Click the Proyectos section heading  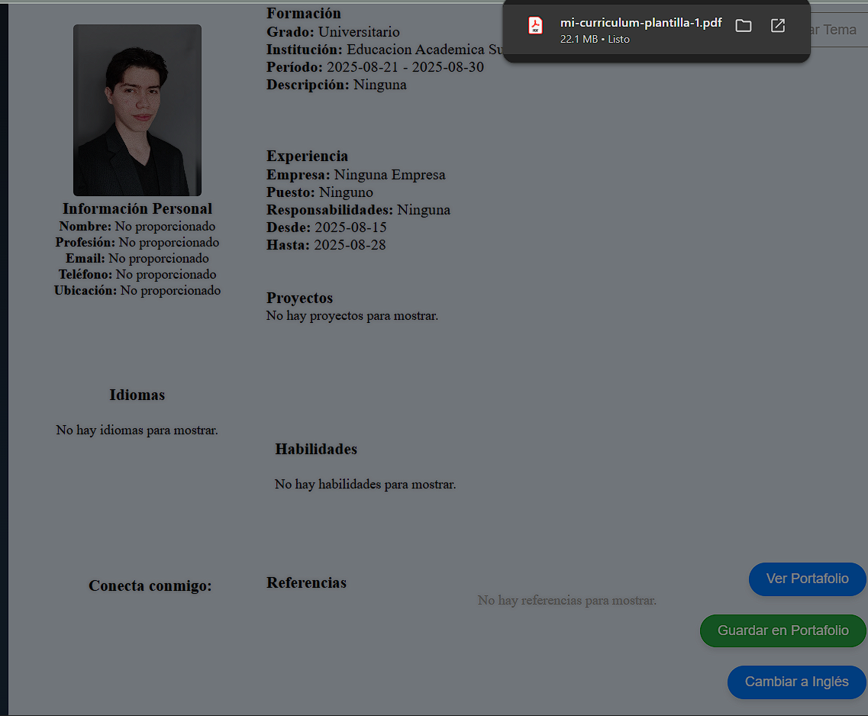point(299,298)
